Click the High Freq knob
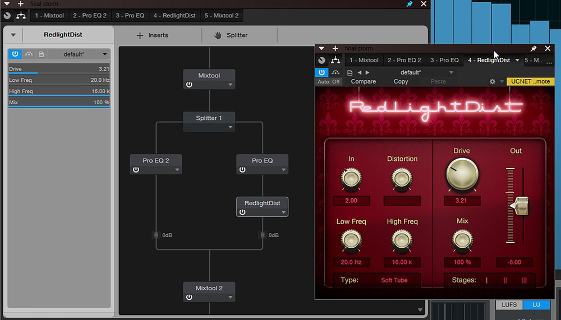 (402, 240)
